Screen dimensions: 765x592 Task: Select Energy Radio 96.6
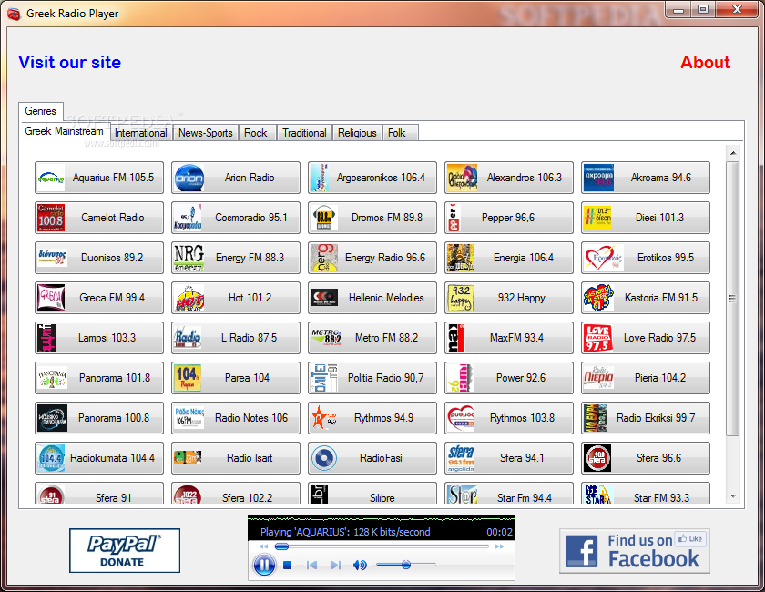point(372,258)
